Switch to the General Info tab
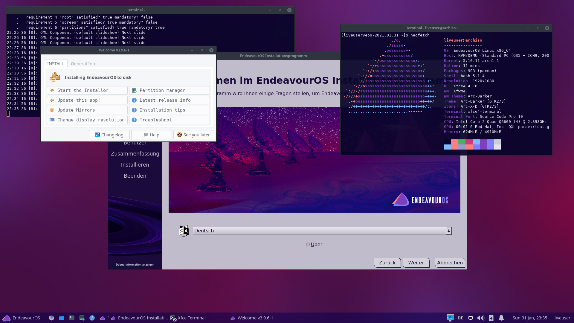Viewport: 574px width, 323px height. click(83, 64)
